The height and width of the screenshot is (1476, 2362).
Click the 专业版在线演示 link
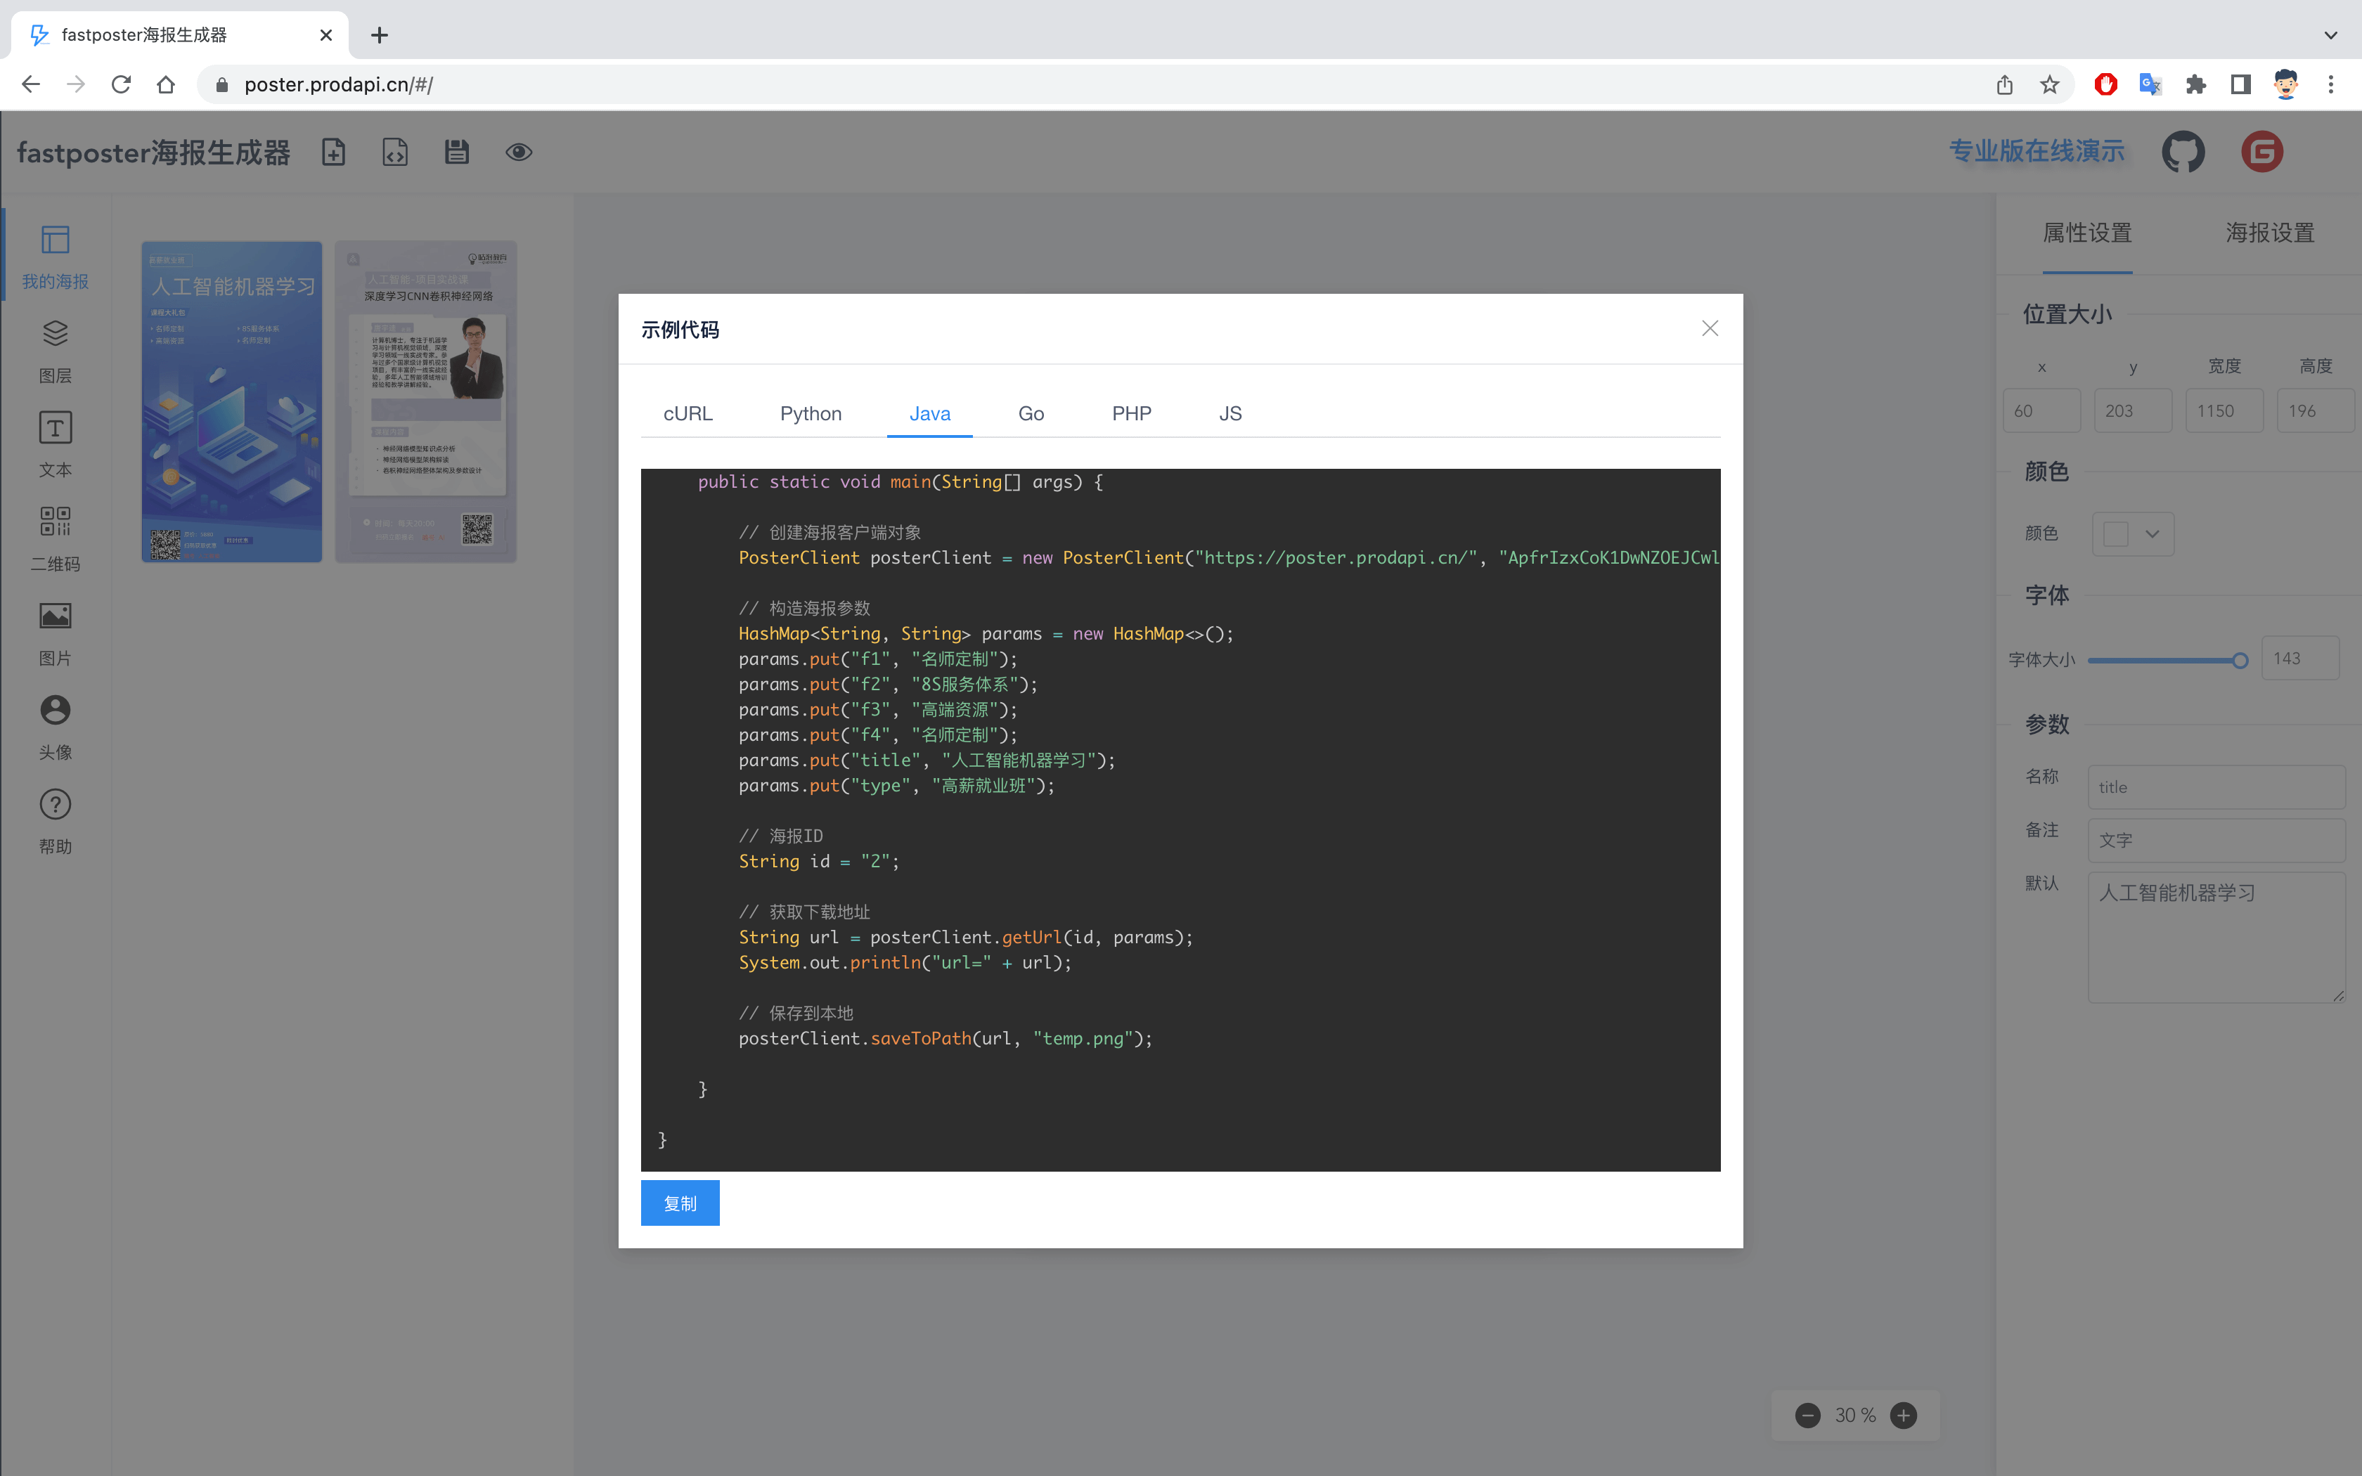tap(2037, 151)
